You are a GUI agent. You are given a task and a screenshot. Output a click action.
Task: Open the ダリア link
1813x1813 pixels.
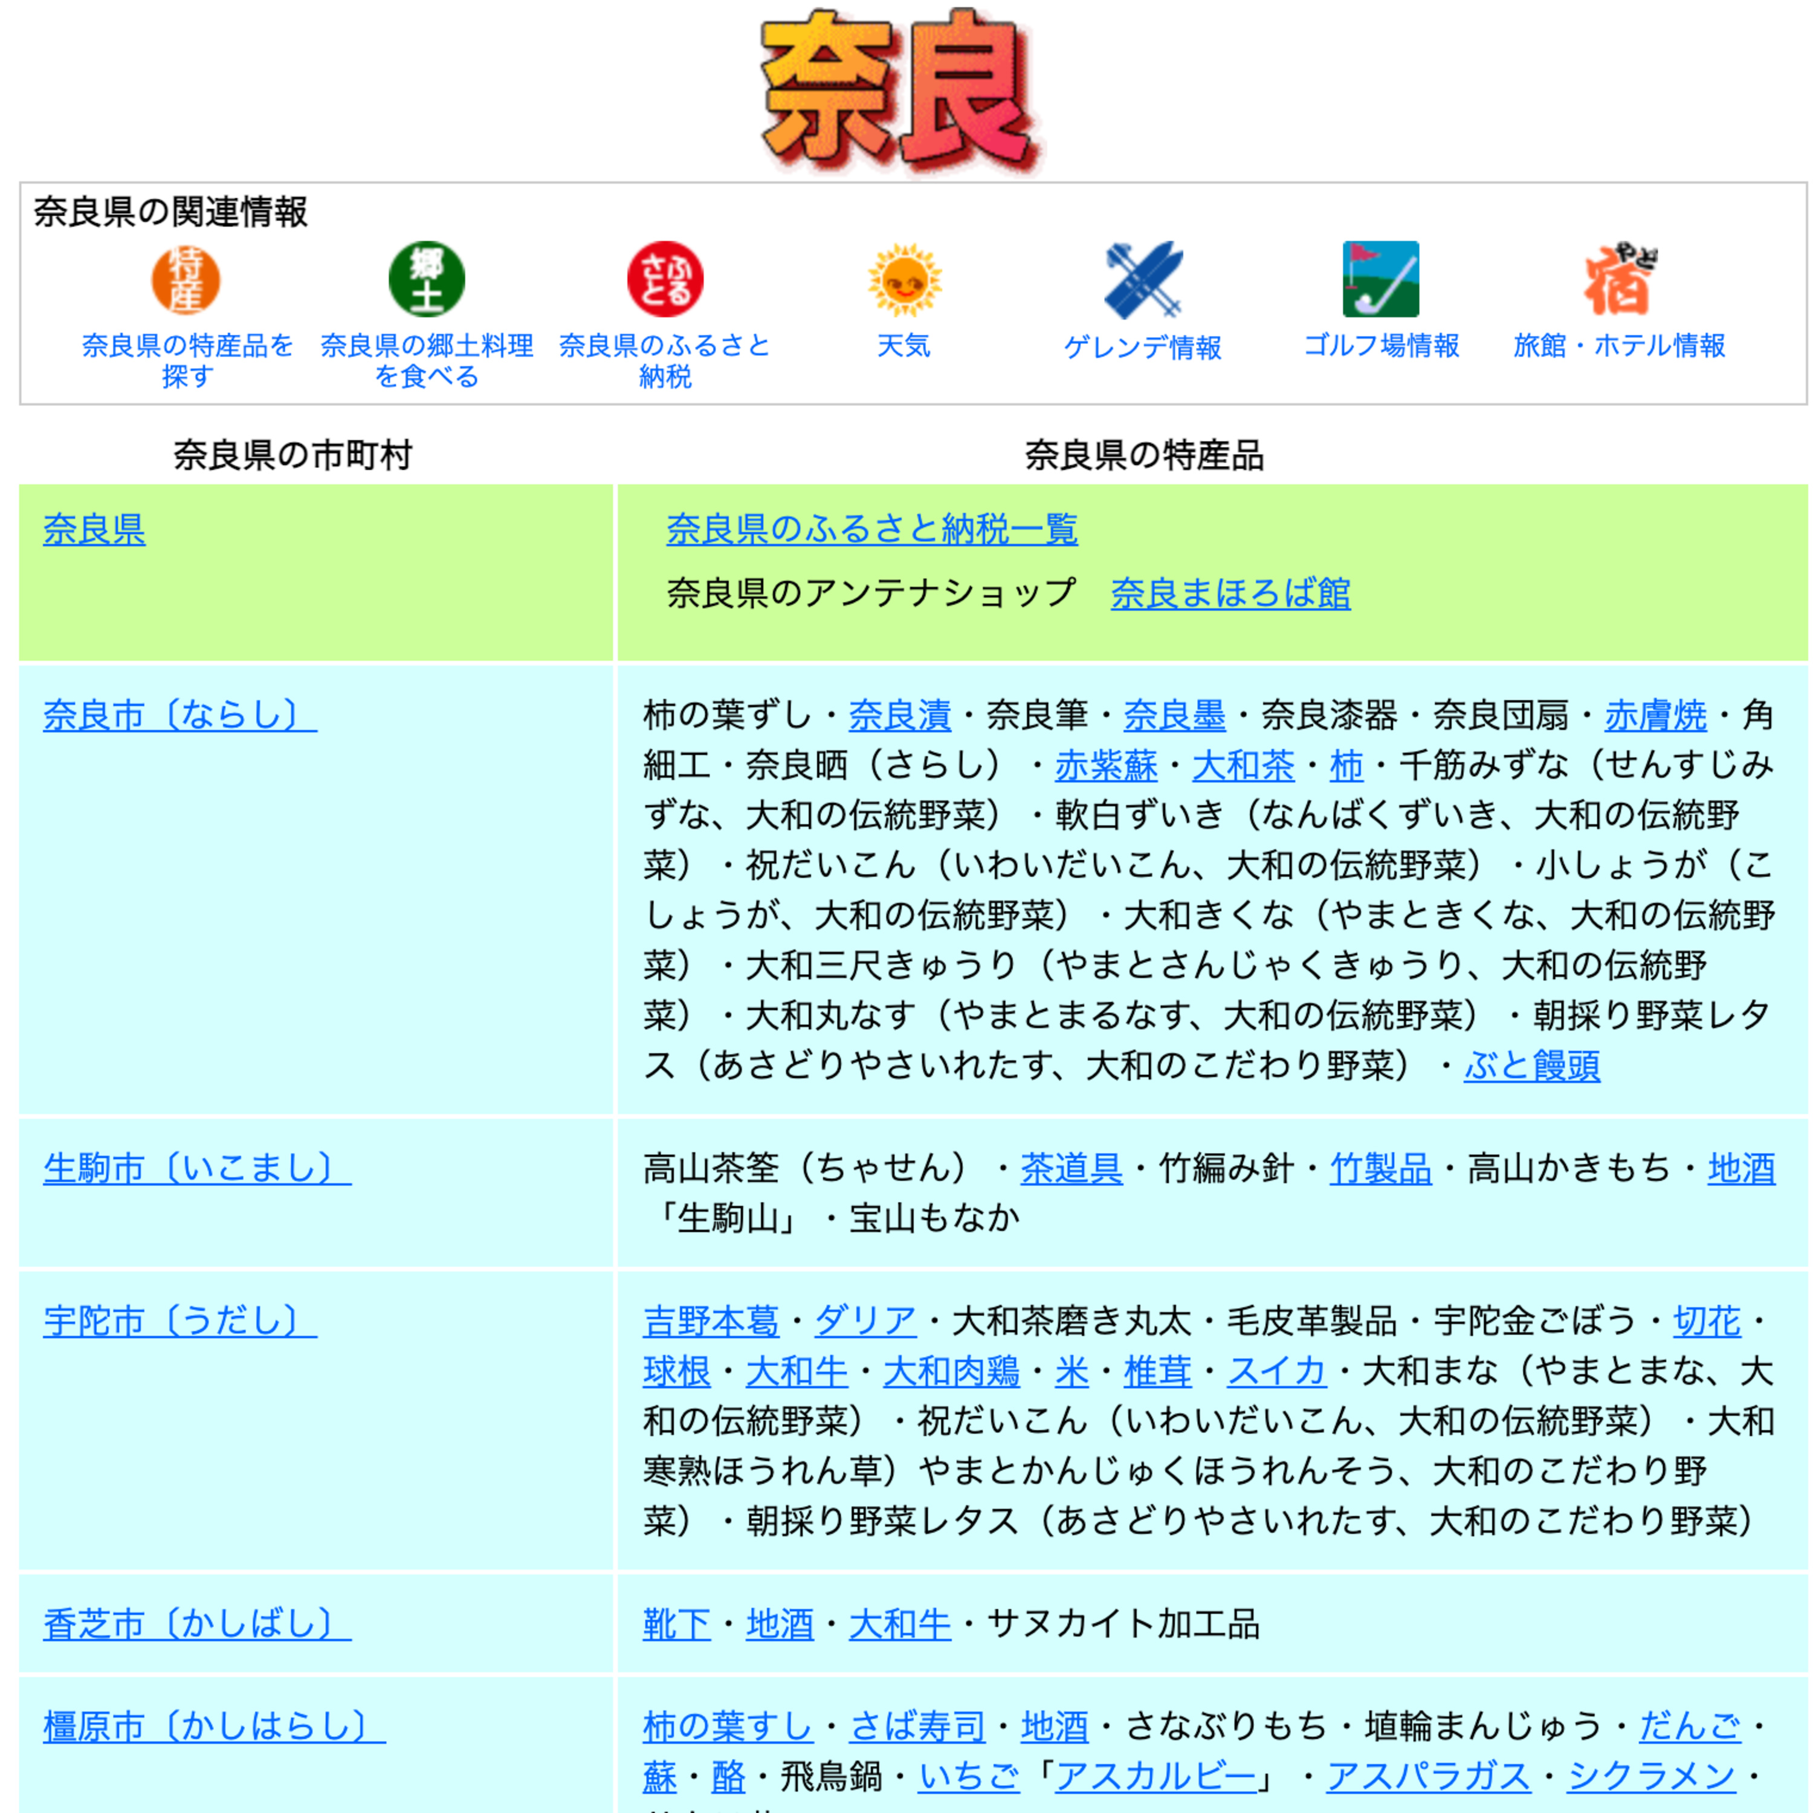pyautogui.click(x=865, y=1321)
